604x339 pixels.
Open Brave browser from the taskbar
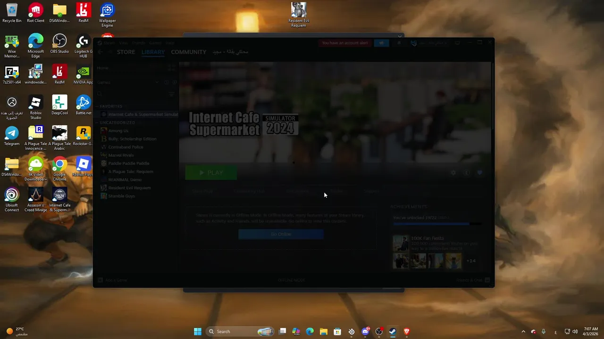point(407,331)
